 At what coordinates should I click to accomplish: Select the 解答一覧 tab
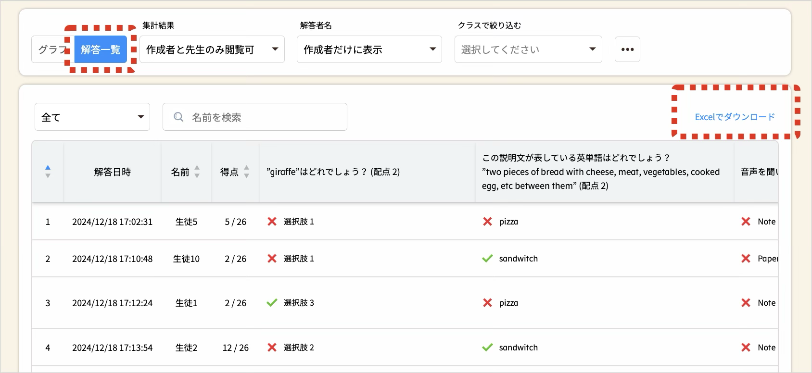101,50
